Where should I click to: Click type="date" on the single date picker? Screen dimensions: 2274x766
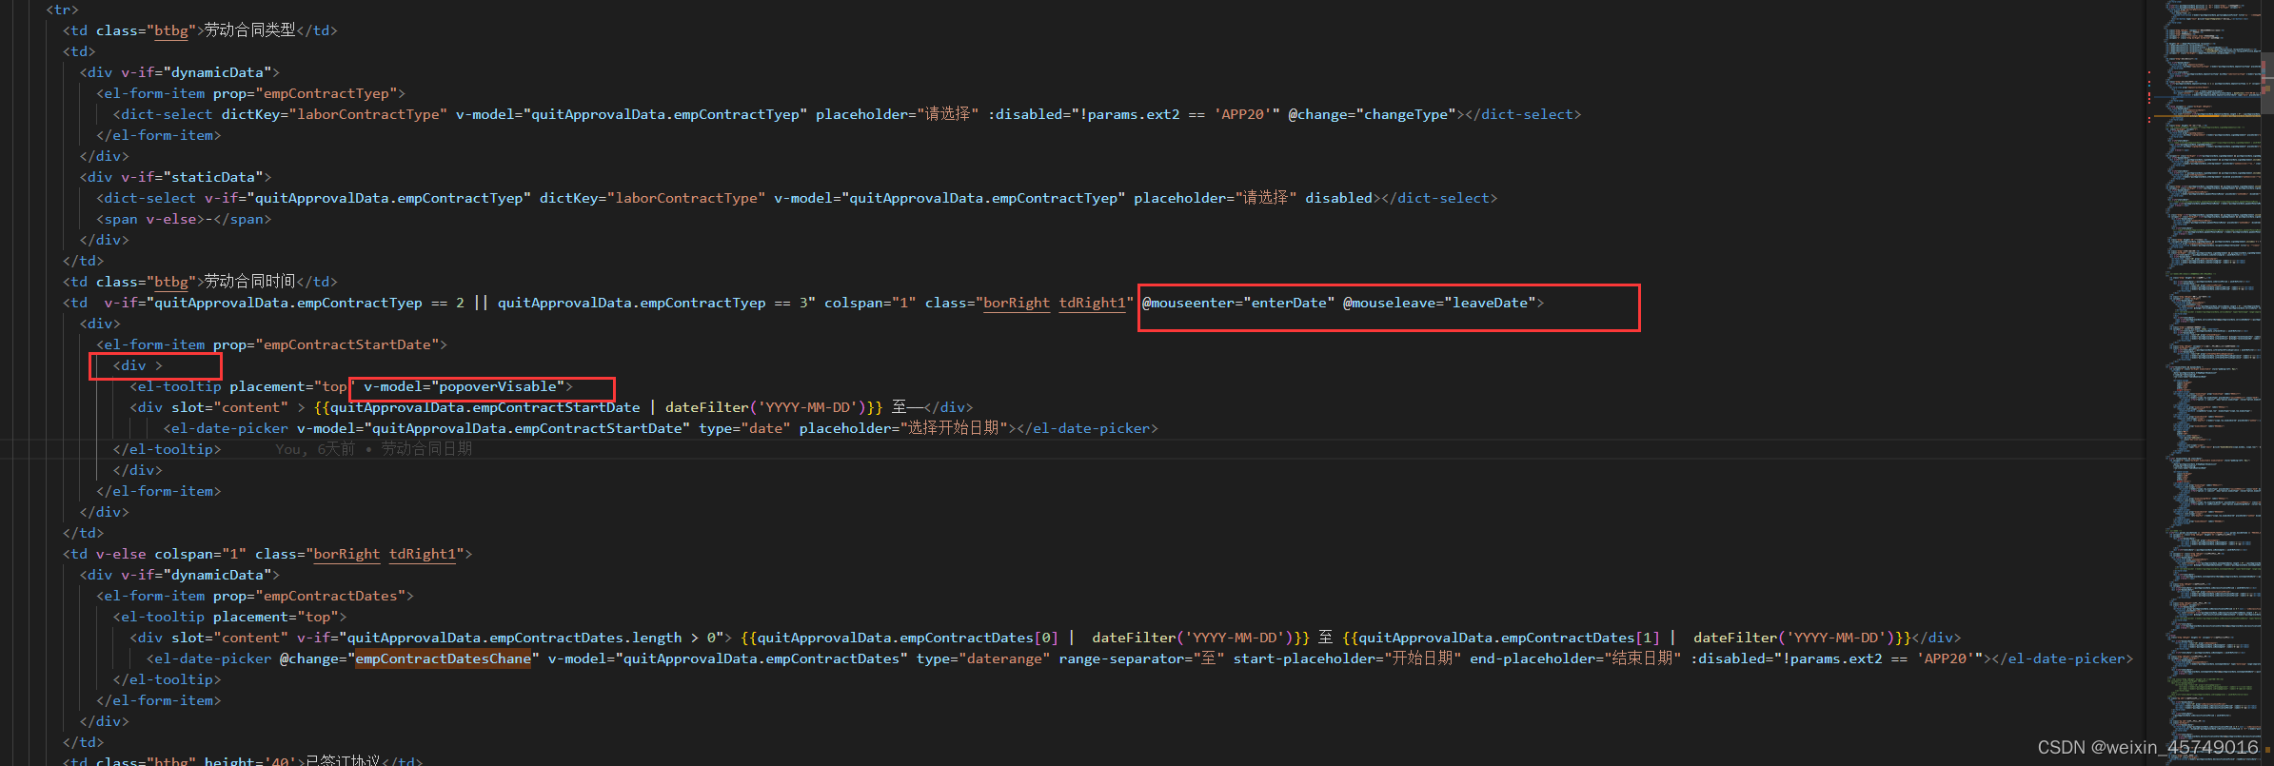click(744, 428)
